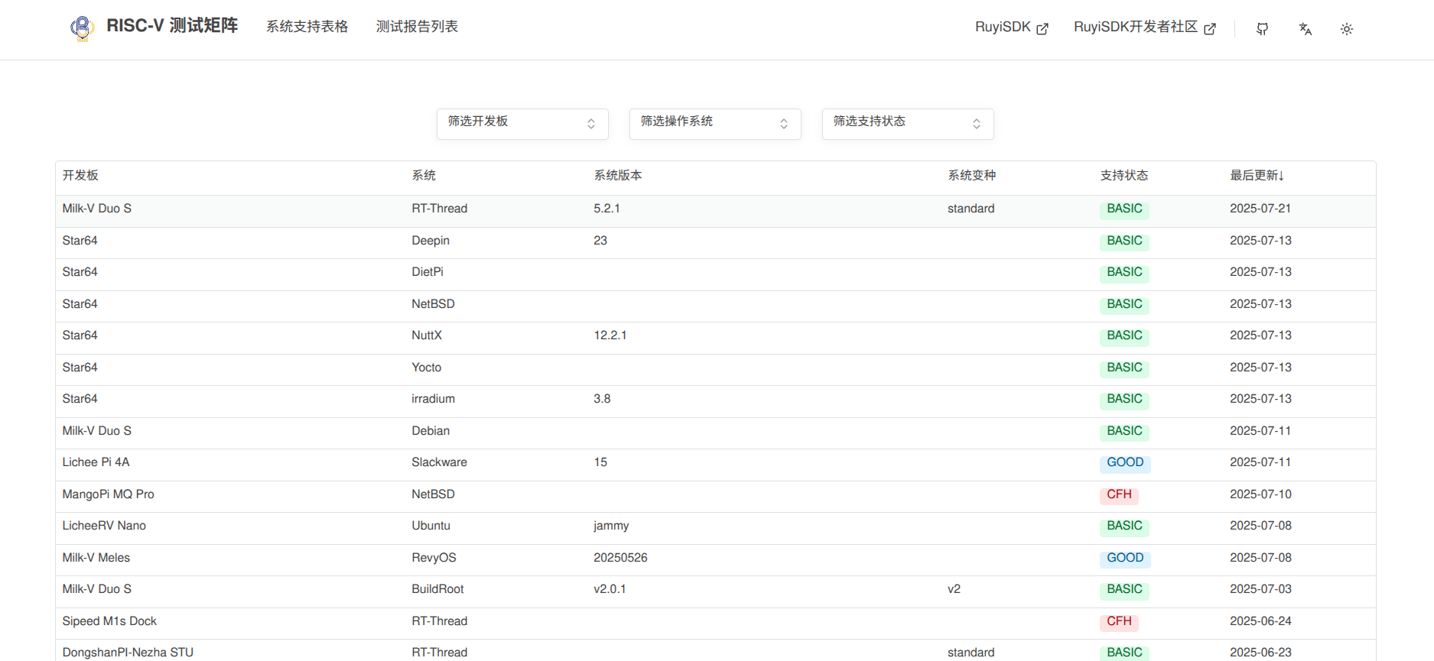Select the LicheeRV Nano board cell

pyautogui.click(x=104, y=526)
